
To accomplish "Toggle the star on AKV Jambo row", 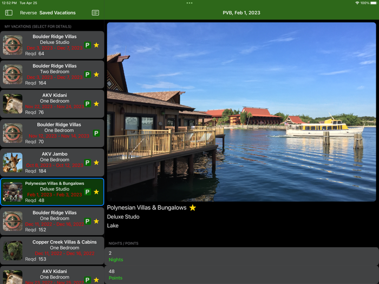I will 96,162.
